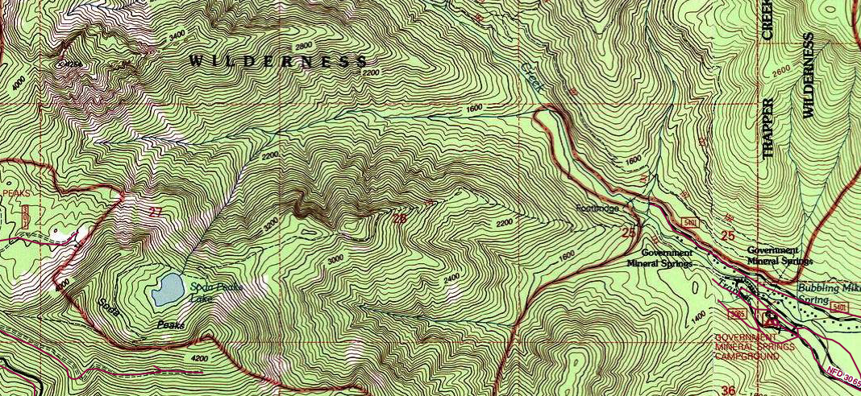Select the Footbridge label on the map
The image size is (861, 396).
597,209
